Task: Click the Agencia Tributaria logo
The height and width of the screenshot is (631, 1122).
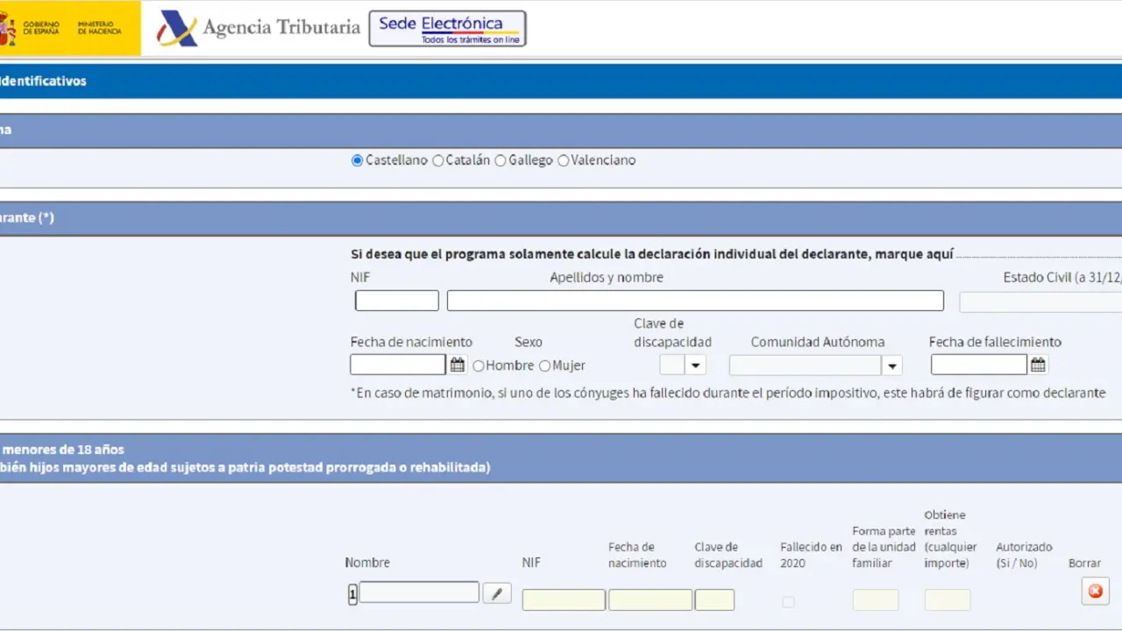Action: coord(259,28)
